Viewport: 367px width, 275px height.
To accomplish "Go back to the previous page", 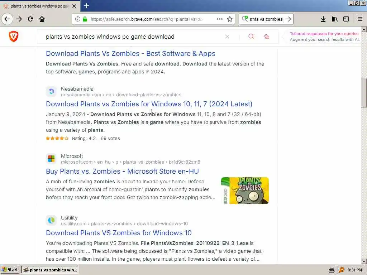I will pos(7,19).
